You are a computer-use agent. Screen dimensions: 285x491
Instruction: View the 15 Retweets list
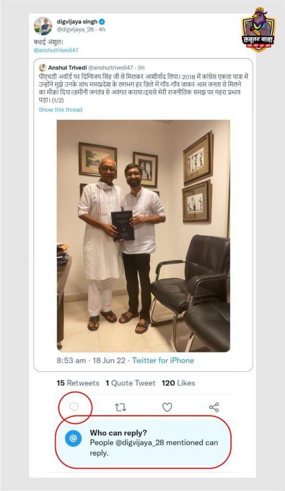tap(78, 383)
